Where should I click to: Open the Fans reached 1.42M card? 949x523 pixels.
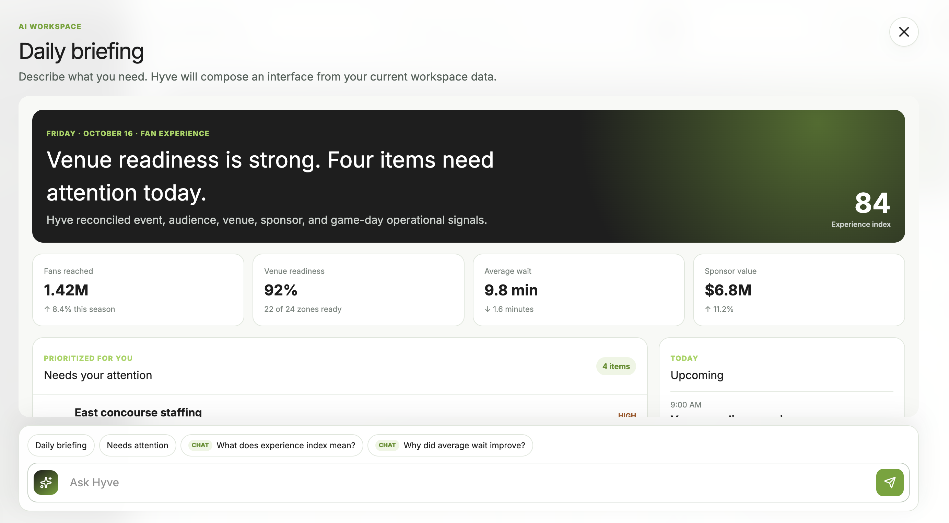(138, 290)
